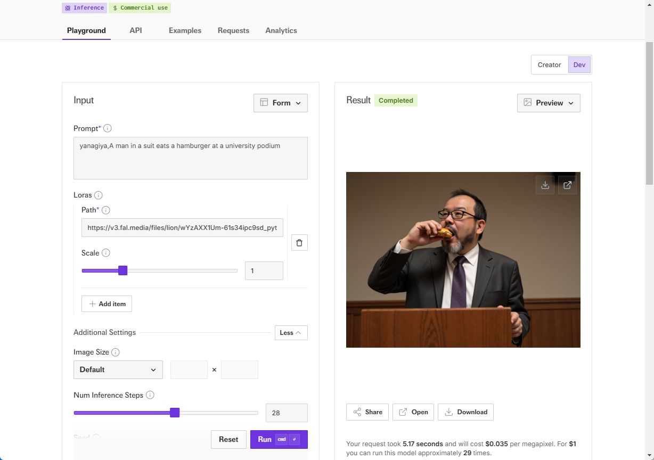The height and width of the screenshot is (460, 654).
Task: Expand the Image Size Default dropdown
Action: pos(118,369)
